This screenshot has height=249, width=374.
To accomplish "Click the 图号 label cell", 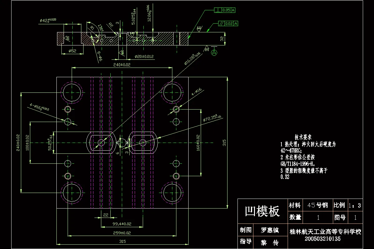I will click(x=340, y=217).
